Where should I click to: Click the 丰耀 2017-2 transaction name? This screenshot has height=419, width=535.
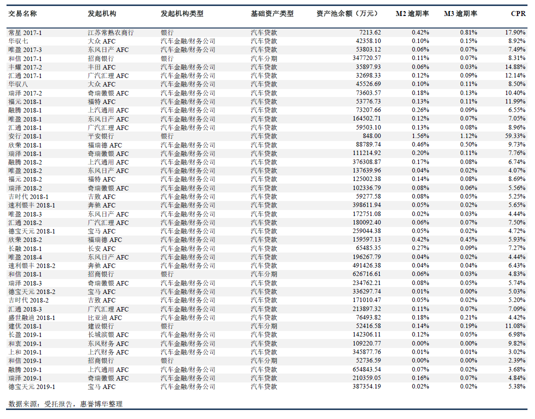pyautogui.click(x=25, y=67)
